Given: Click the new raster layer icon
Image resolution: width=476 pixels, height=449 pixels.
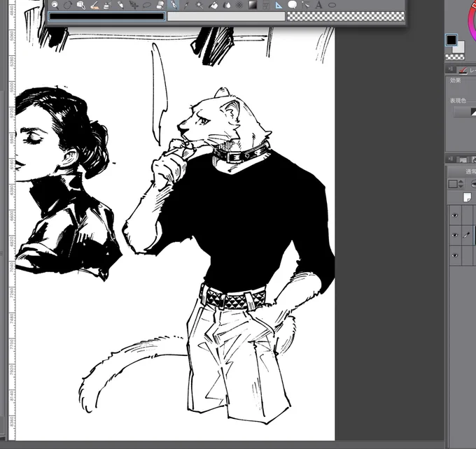Looking at the screenshot, I should click(468, 197).
